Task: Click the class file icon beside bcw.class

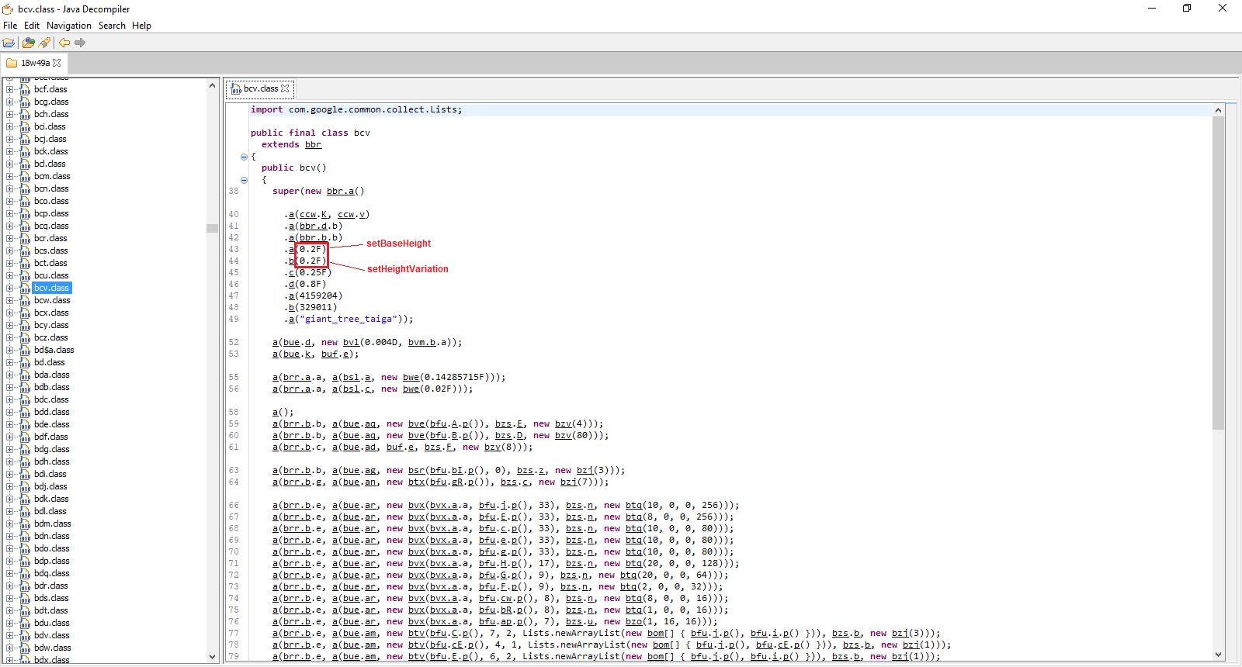Action: 26,301
